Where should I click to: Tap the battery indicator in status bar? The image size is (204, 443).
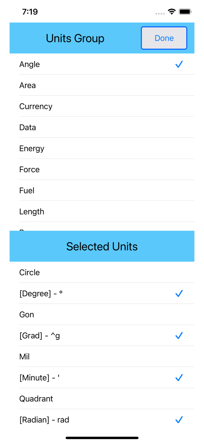click(x=185, y=11)
